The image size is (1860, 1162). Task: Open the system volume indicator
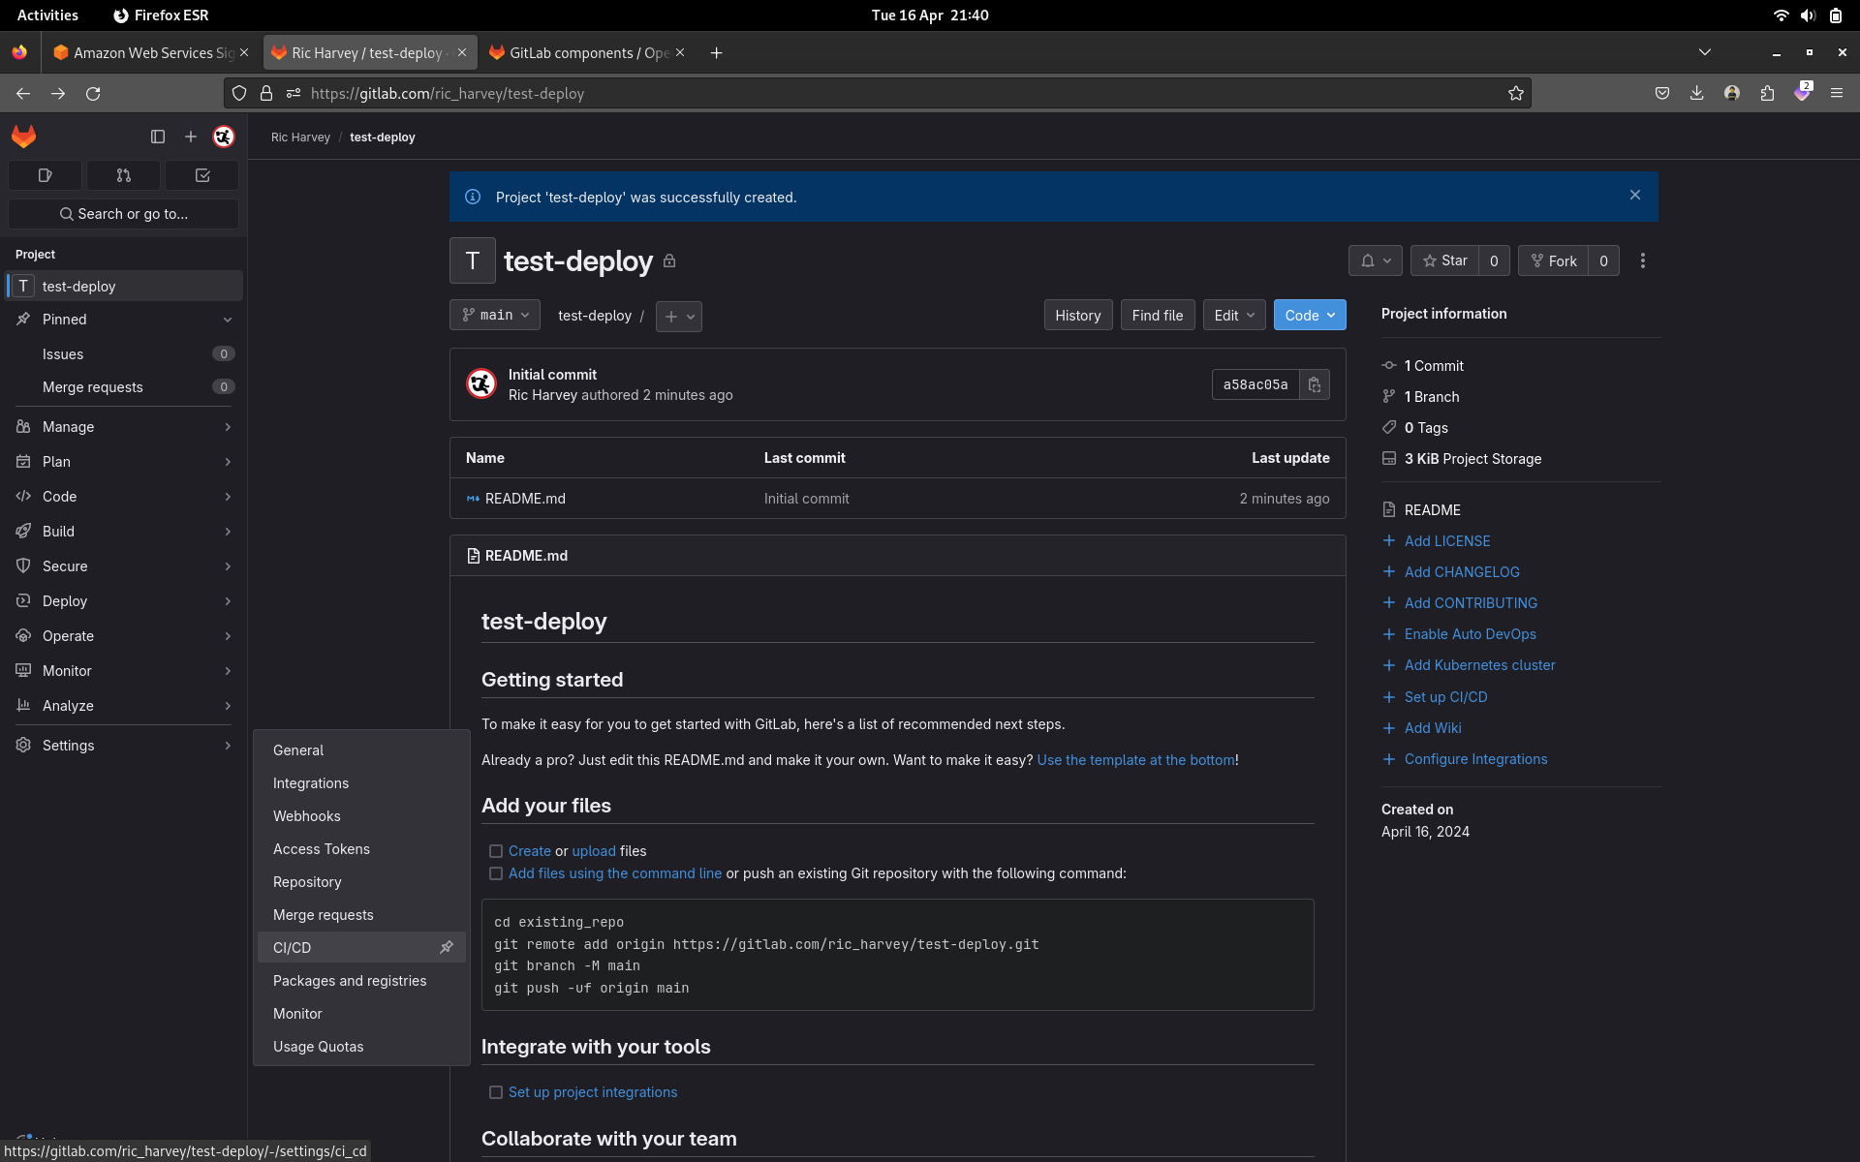pyautogui.click(x=1808, y=15)
